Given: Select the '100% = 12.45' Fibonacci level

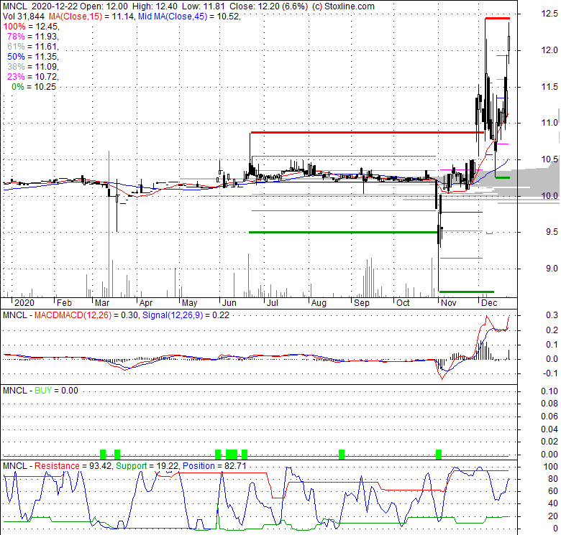Looking at the screenshot, I should (31, 27).
